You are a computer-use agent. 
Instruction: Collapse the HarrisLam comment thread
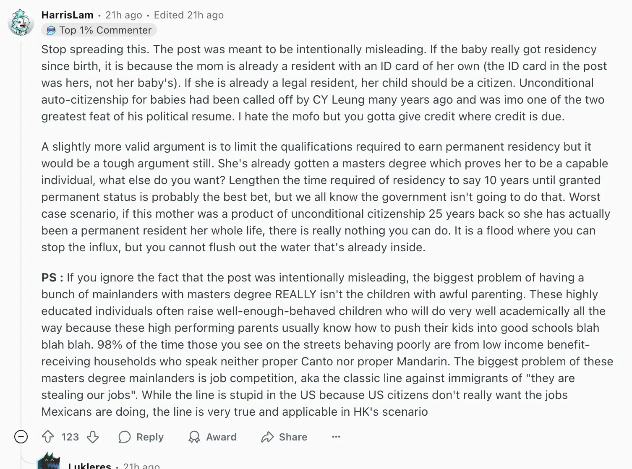[21, 437]
